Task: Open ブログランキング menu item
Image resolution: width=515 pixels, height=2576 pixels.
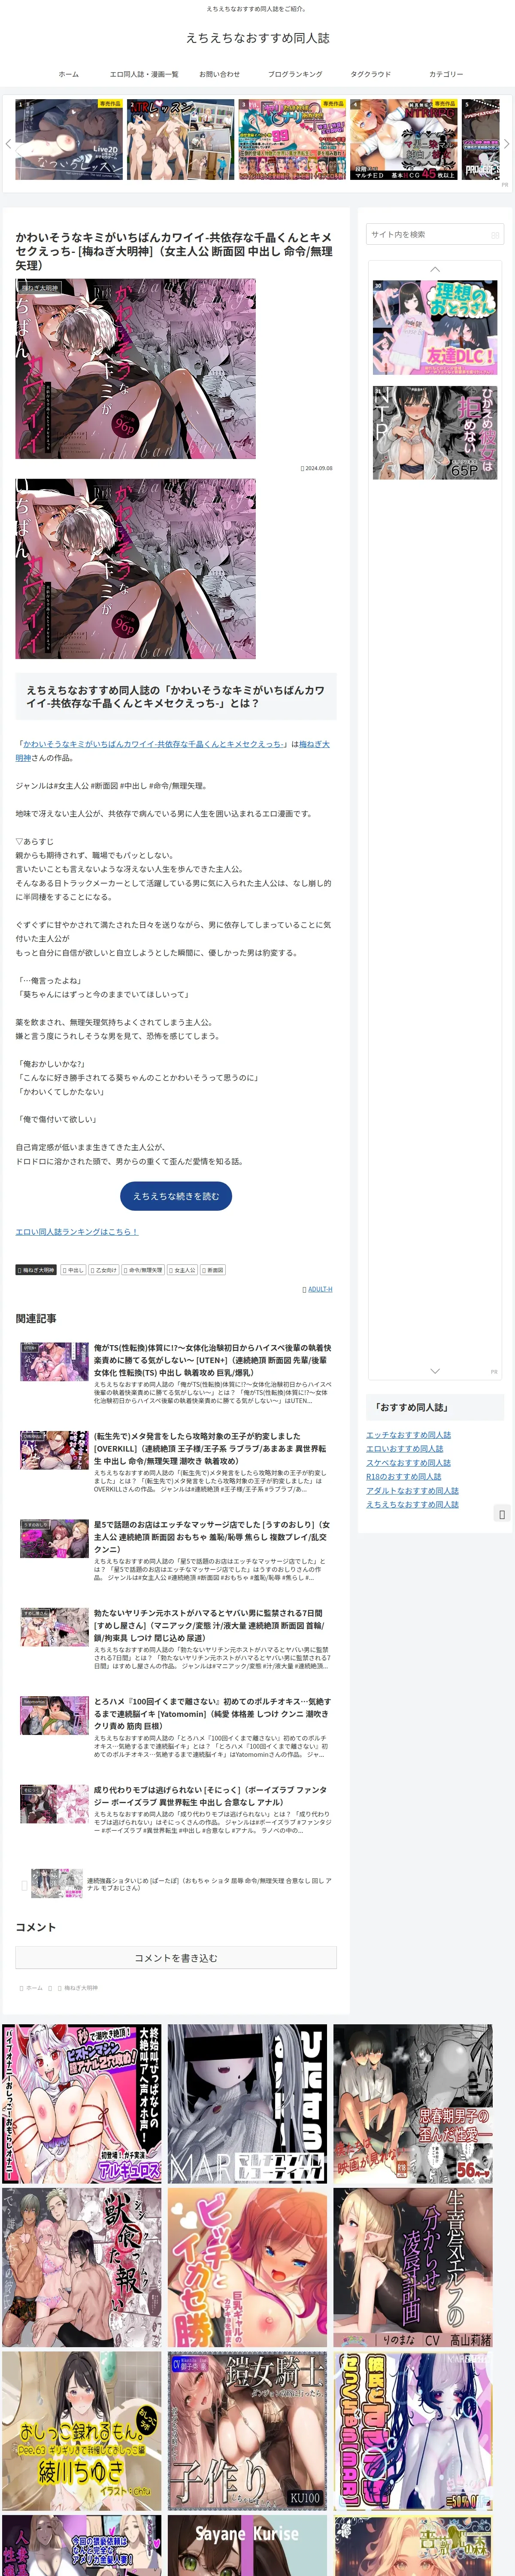Action: (295, 74)
